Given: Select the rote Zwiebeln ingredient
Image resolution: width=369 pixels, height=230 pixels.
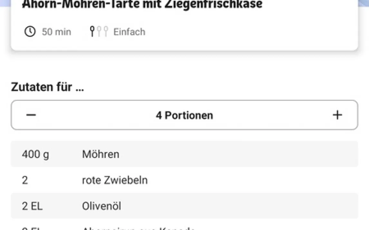Looking at the screenshot, I should tap(115, 180).
